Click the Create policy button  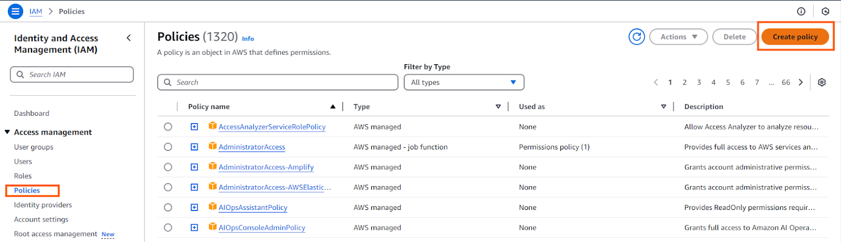tap(795, 37)
